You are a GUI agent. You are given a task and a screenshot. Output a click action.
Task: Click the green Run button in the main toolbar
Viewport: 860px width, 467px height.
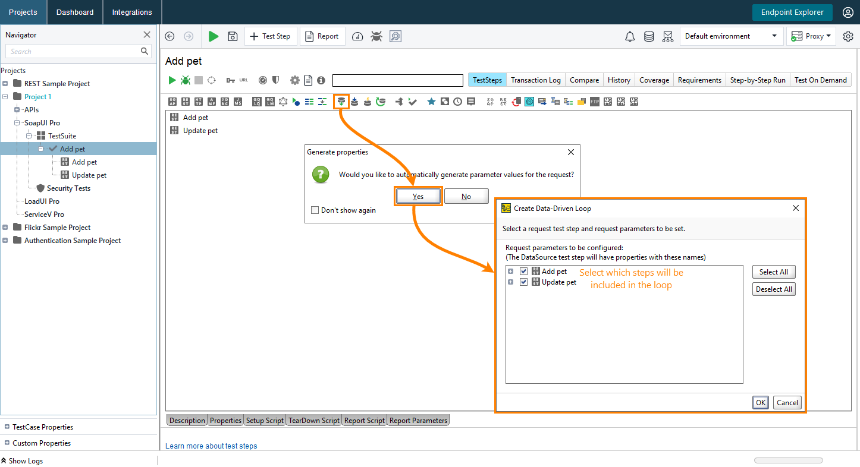pos(214,36)
